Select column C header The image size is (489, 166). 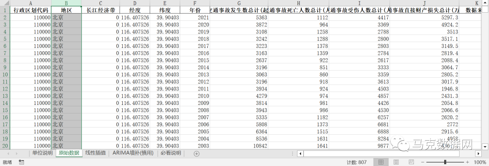[x=101, y=3]
